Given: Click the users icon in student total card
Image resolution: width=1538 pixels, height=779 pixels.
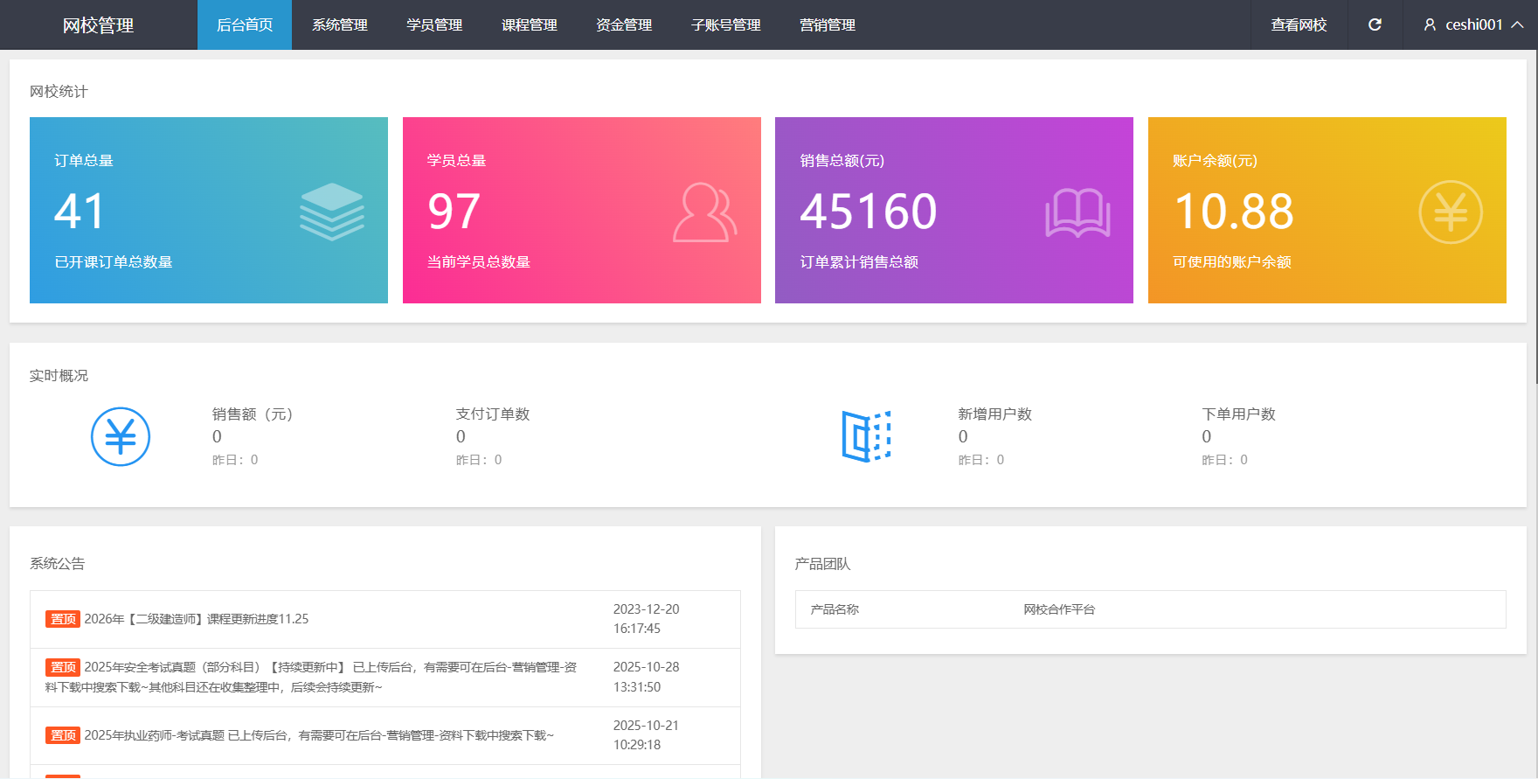Looking at the screenshot, I should [704, 212].
